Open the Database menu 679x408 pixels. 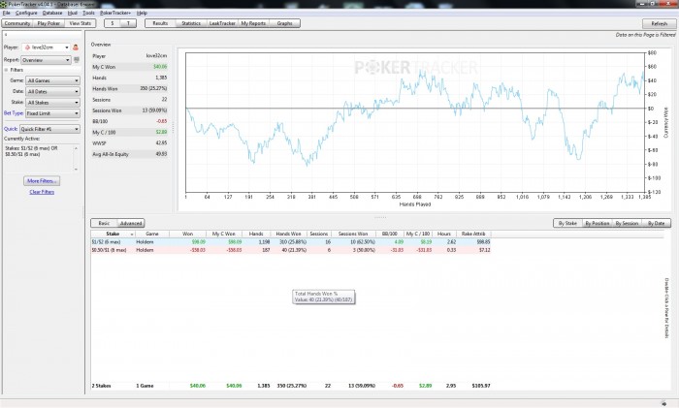[x=52, y=13]
